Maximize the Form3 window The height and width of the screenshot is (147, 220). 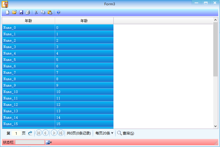(206, 3)
